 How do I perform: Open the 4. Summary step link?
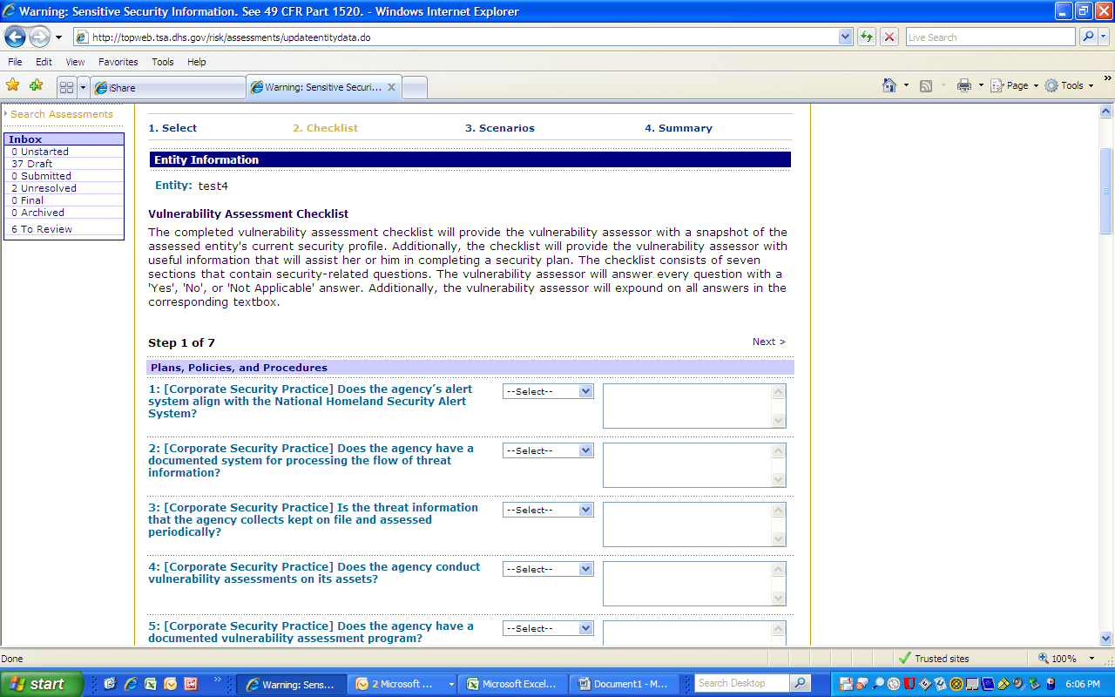[x=678, y=128]
